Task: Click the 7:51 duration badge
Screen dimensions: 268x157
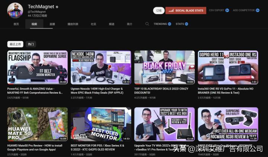Action: (x=254, y=82)
